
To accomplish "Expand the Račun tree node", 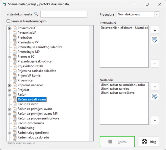I will click(9, 95).
